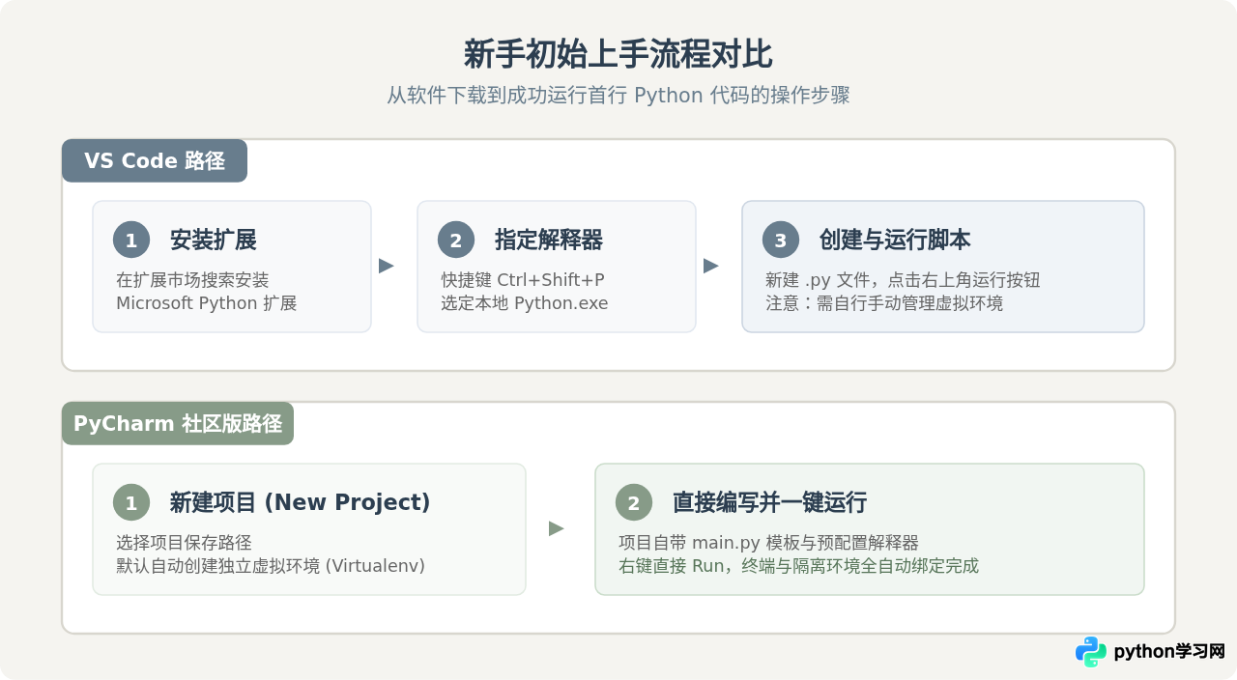Click the 安装扩展 step heading
This screenshot has height=680, width=1237.
213,240
